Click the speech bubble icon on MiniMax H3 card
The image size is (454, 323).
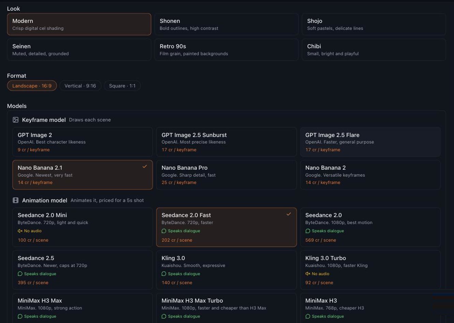(308, 317)
